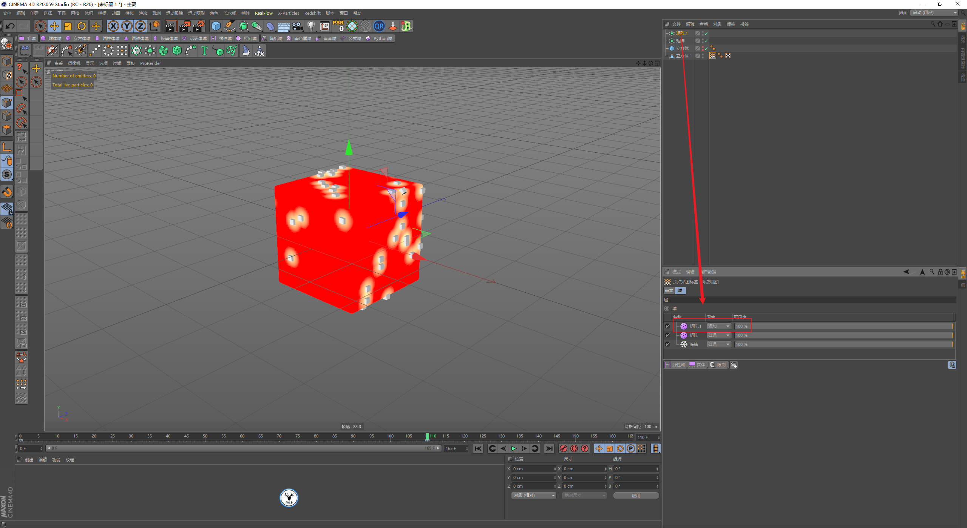Click Go to End of animation button

(549, 448)
